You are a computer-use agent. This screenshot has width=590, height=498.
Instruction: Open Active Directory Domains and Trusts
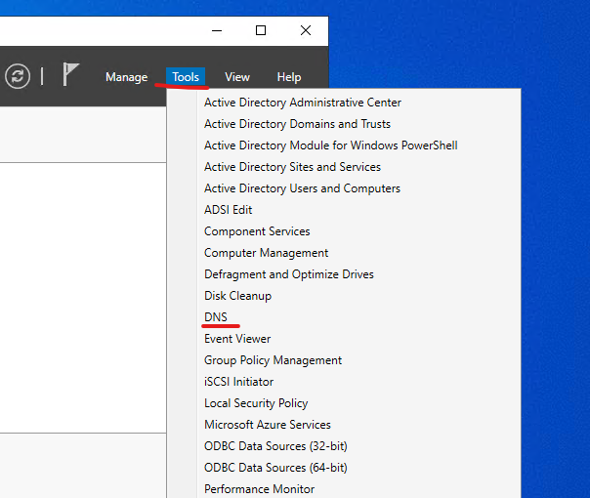(297, 124)
